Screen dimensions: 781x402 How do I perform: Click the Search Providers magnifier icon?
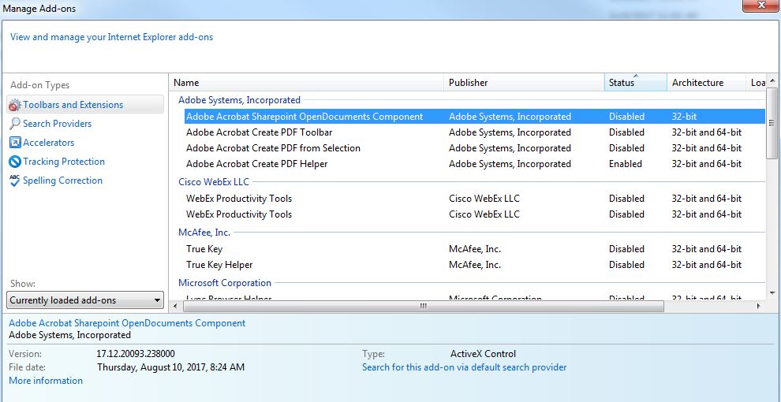(15, 124)
